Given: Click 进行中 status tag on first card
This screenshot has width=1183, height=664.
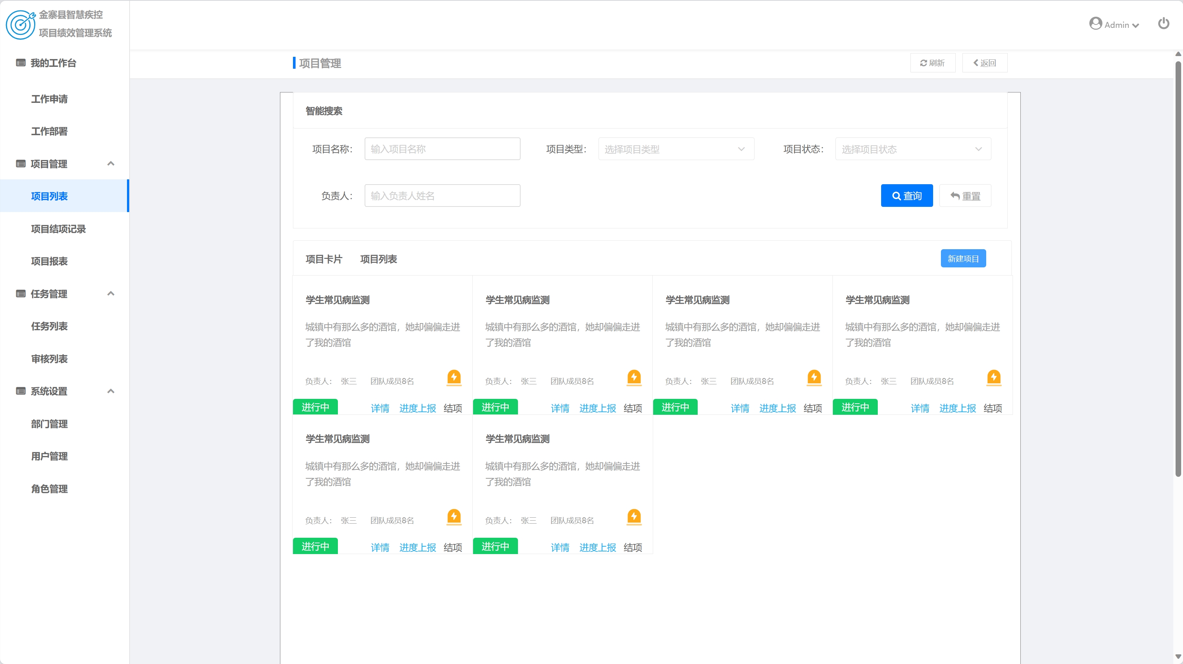Looking at the screenshot, I should tap(315, 407).
